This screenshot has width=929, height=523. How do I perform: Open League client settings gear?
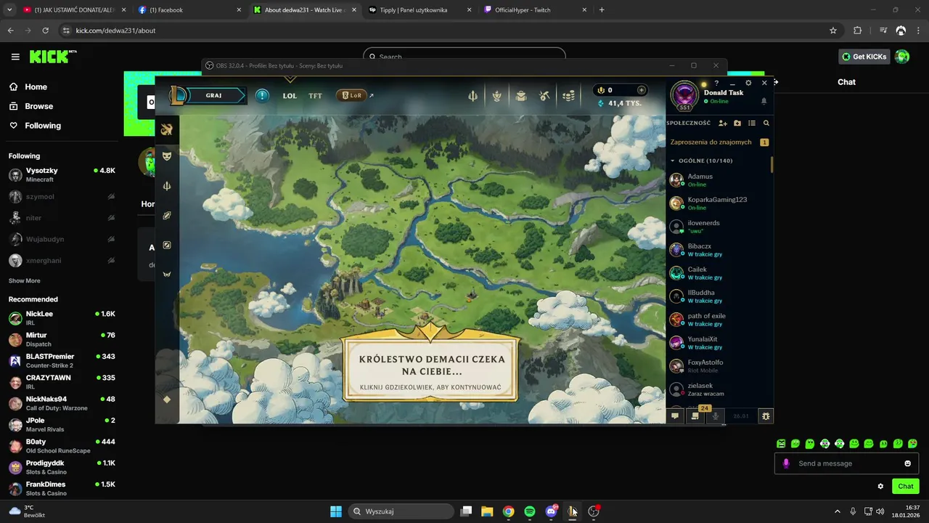coord(748,83)
